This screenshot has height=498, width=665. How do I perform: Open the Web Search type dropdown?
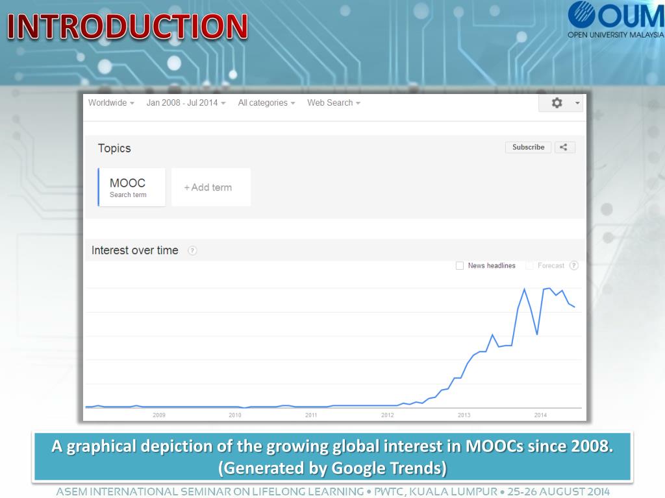[x=334, y=103]
